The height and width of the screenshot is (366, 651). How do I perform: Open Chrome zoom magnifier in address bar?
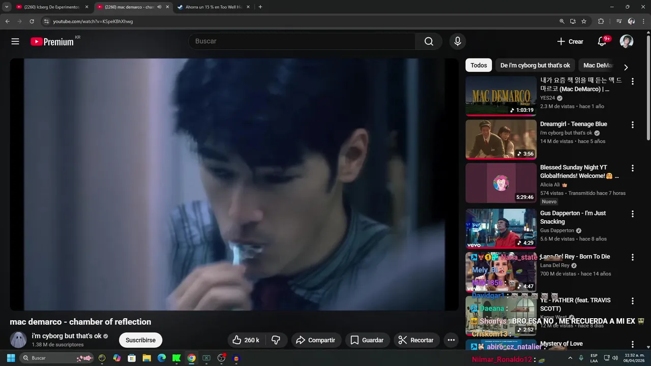[561, 21]
